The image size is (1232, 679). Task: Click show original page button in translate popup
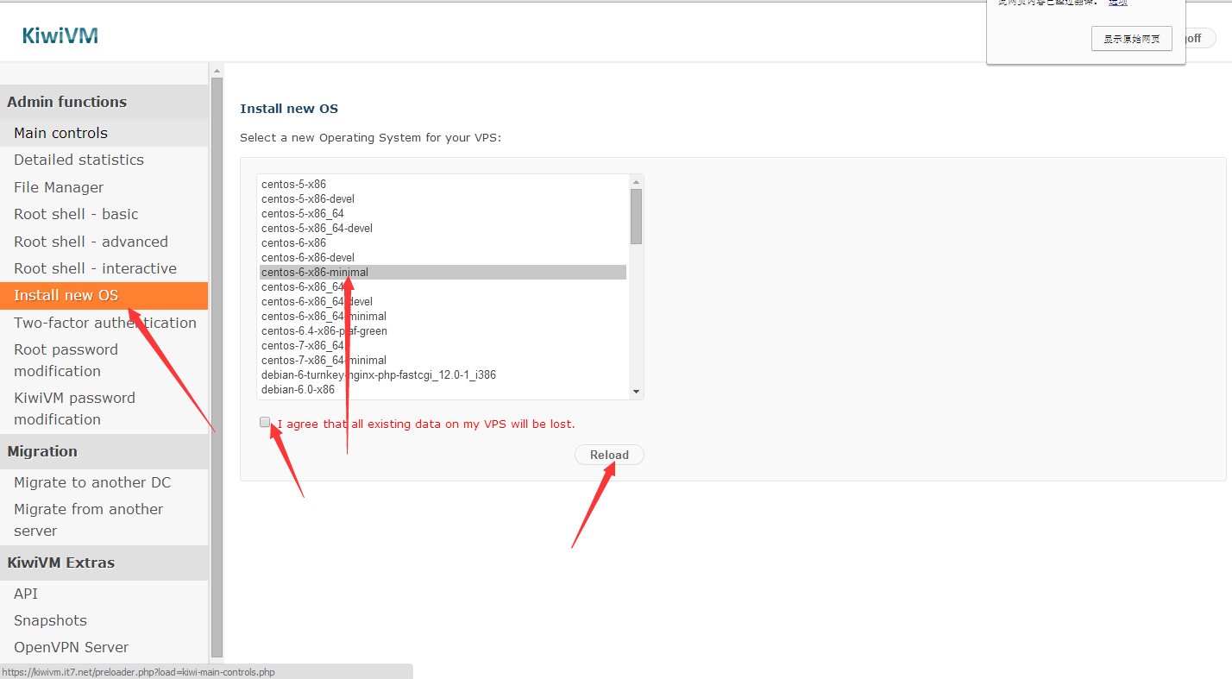point(1131,39)
